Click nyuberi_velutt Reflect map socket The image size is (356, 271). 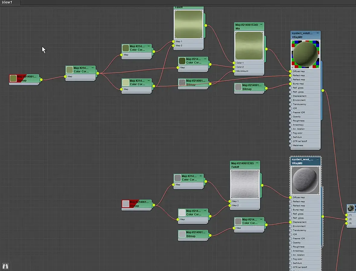coord(291,75)
